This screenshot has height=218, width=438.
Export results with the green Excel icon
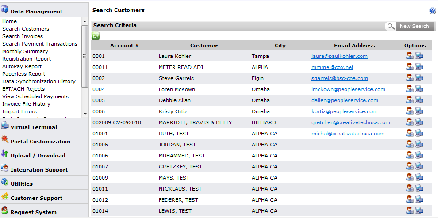96,36
